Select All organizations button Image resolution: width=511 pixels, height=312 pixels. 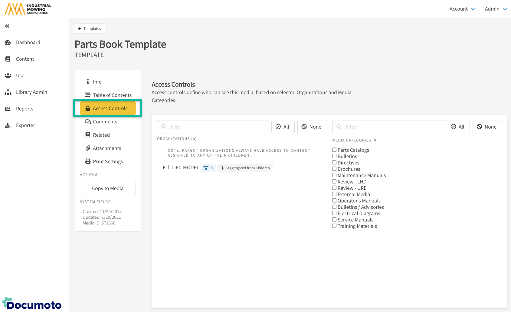click(x=283, y=127)
